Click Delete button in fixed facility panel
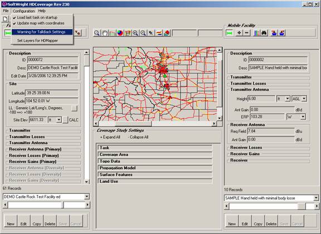This screenshot has width=321, height=234. point(50,221)
